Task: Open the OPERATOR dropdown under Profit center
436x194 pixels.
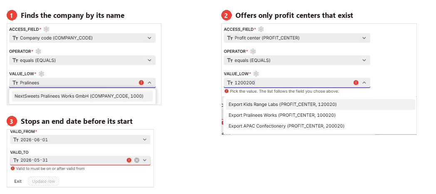Action: 297,60
